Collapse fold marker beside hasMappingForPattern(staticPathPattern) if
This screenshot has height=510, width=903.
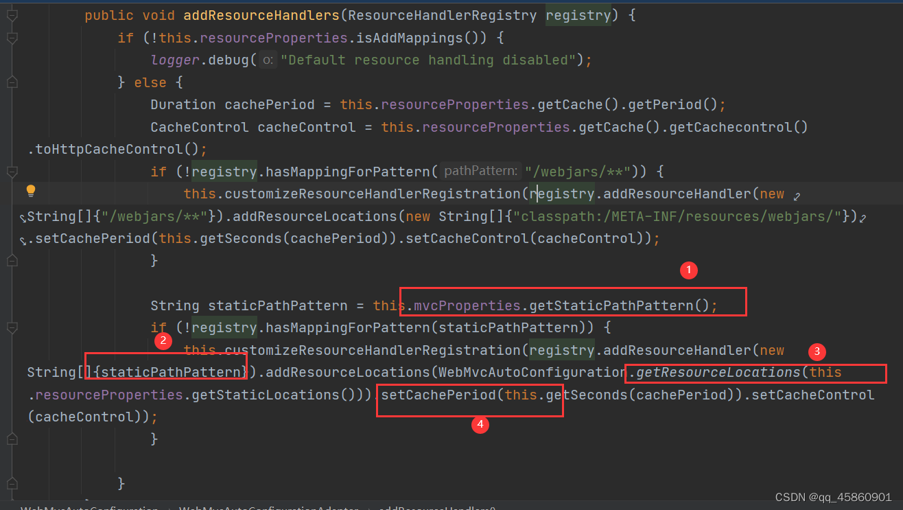12,328
